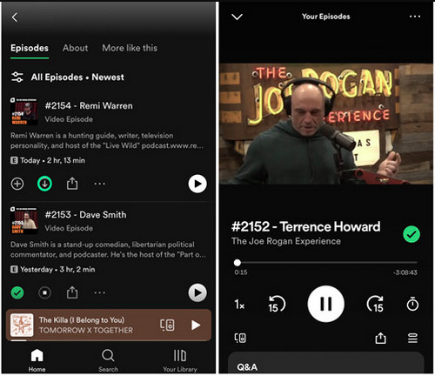
Task: Open the All Episodes Newest sort option
Action: 77,77
